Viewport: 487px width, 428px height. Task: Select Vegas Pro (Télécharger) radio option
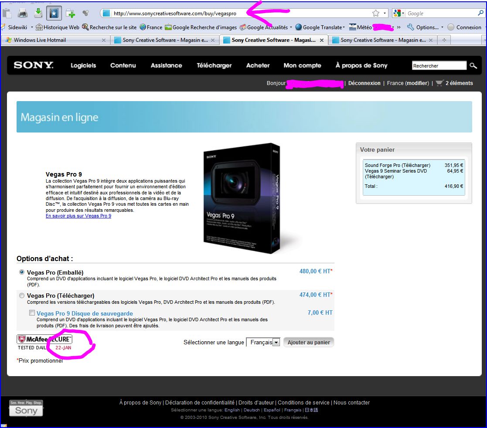22,296
